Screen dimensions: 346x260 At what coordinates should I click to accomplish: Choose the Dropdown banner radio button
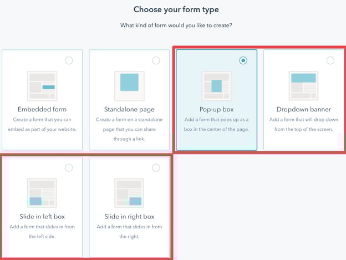click(330, 60)
